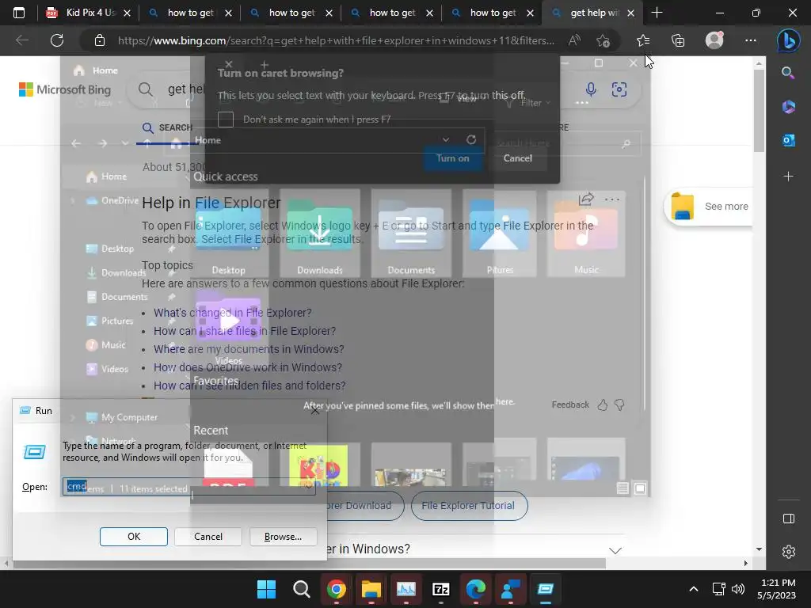
Task: Click File Explorer Tutorial suggestion
Action: [469, 506]
